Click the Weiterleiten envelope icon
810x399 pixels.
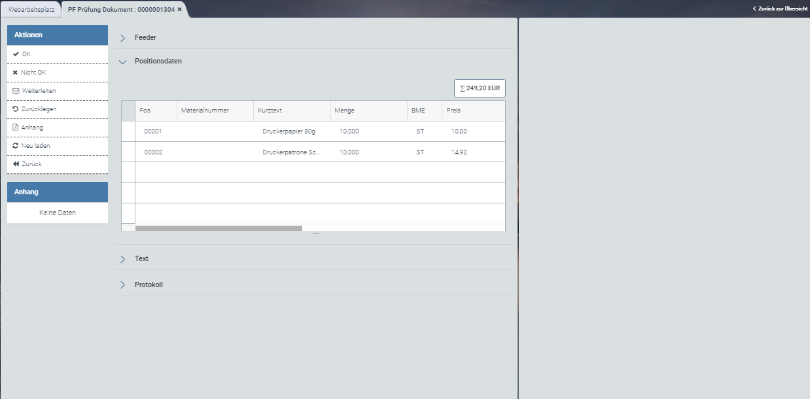(16, 91)
